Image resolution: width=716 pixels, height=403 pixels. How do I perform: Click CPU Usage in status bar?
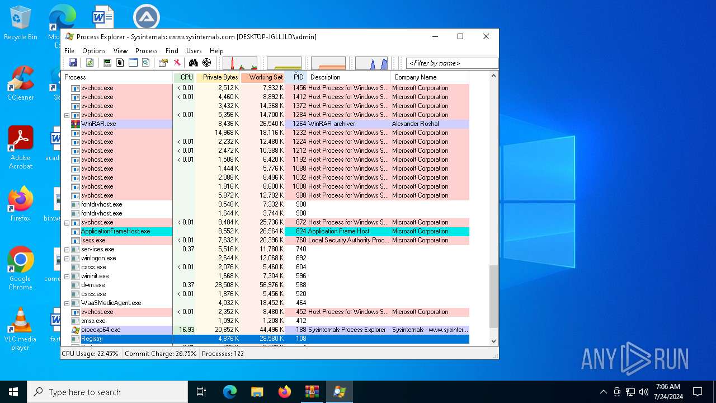tap(90, 354)
